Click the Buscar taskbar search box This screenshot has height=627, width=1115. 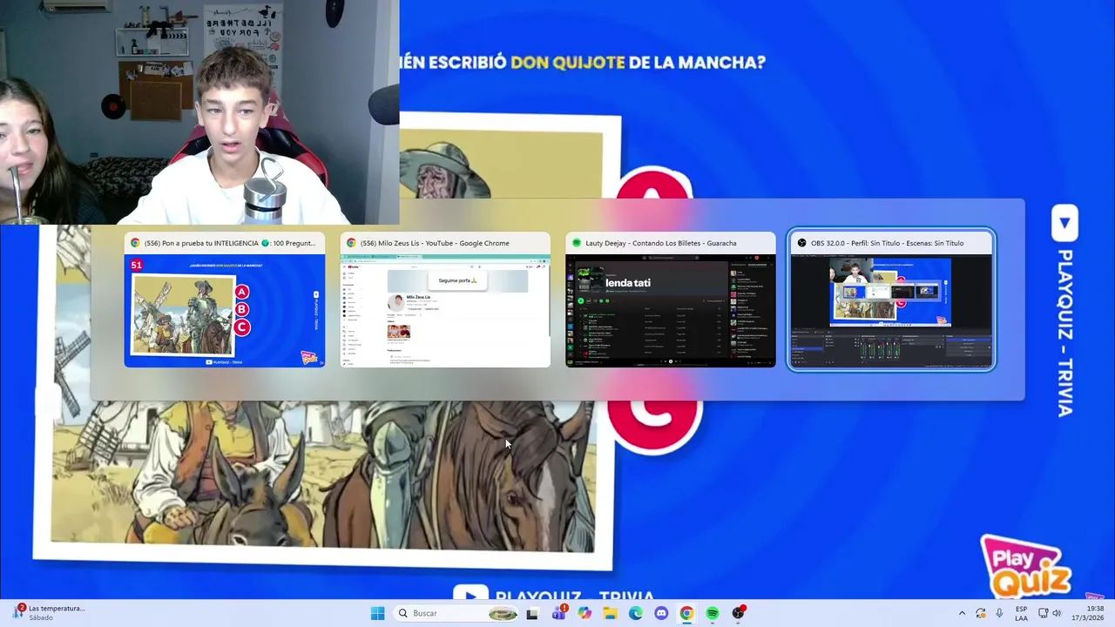[456, 613]
